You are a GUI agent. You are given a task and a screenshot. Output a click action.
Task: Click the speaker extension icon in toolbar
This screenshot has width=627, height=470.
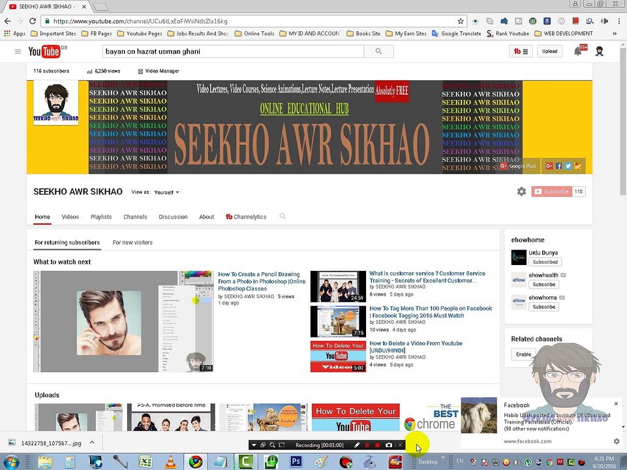click(x=605, y=21)
